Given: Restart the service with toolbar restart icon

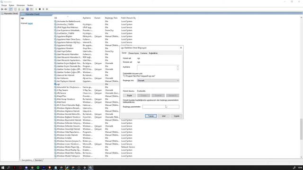Looking at the screenshot, I should (x=47, y=9).
